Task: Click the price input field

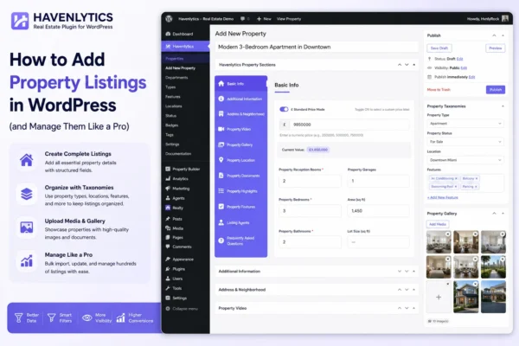Action: pyautogui.click(x=349, y=125)
